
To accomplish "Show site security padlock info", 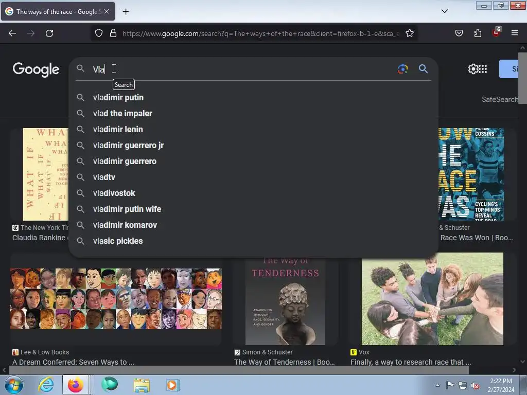I will coord(113,33).
